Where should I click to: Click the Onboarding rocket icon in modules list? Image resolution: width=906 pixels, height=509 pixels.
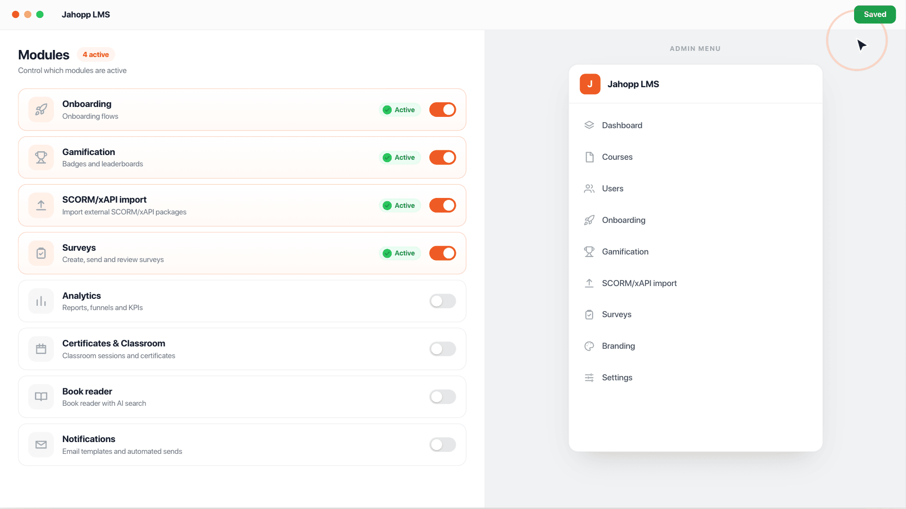click(x=41, y=109)
